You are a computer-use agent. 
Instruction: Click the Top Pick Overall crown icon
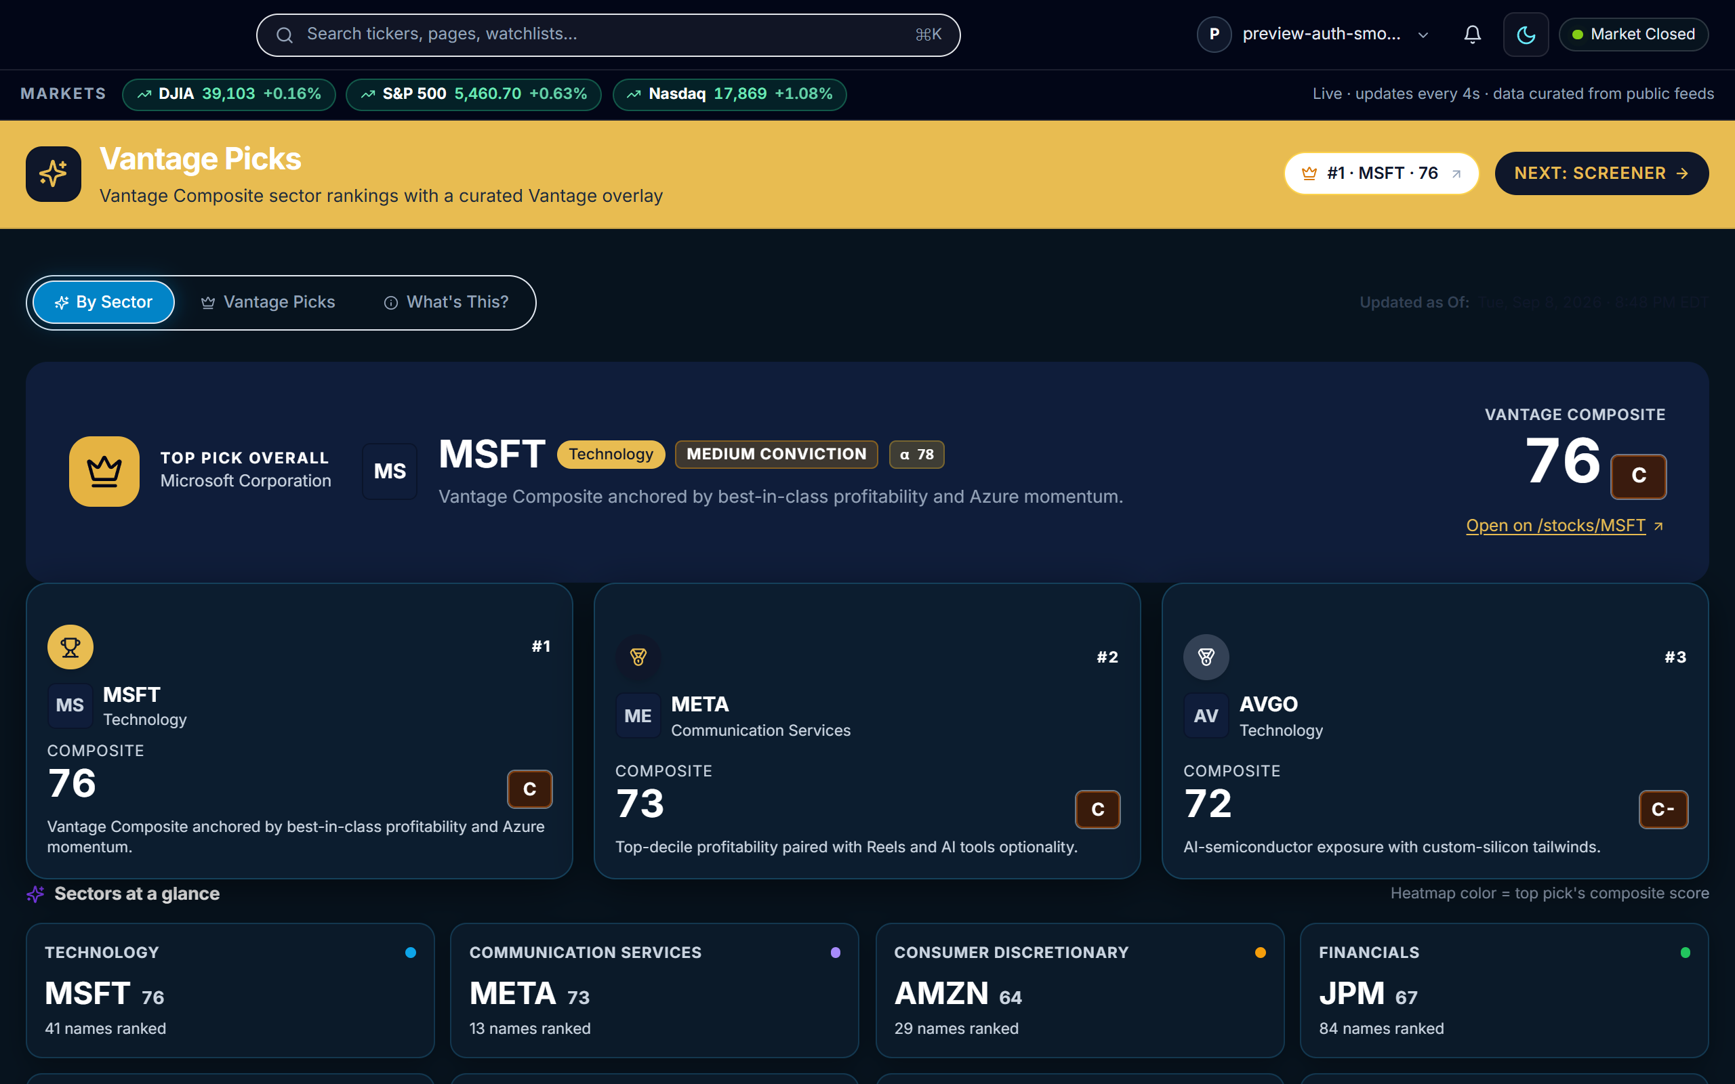point(104,471)
